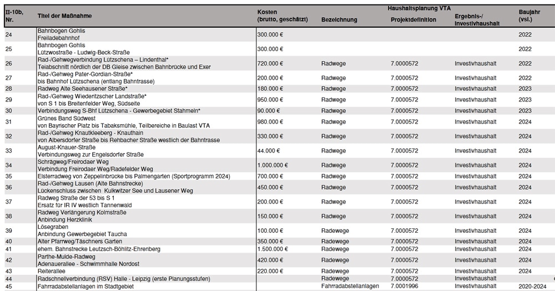The height and width of the screenshot is (291, 555).
Task: Select row number 24 cell
Action: pyautogui.click(x=9, y=34)
